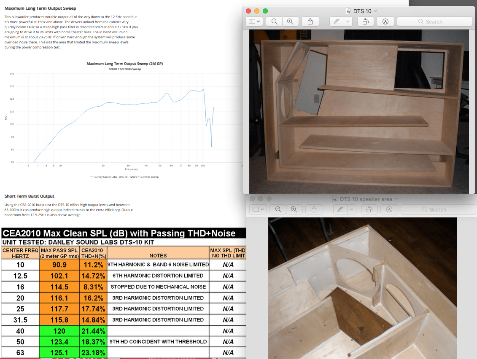
Task: Click green 120 SPL cell
Action: point(59,331)
